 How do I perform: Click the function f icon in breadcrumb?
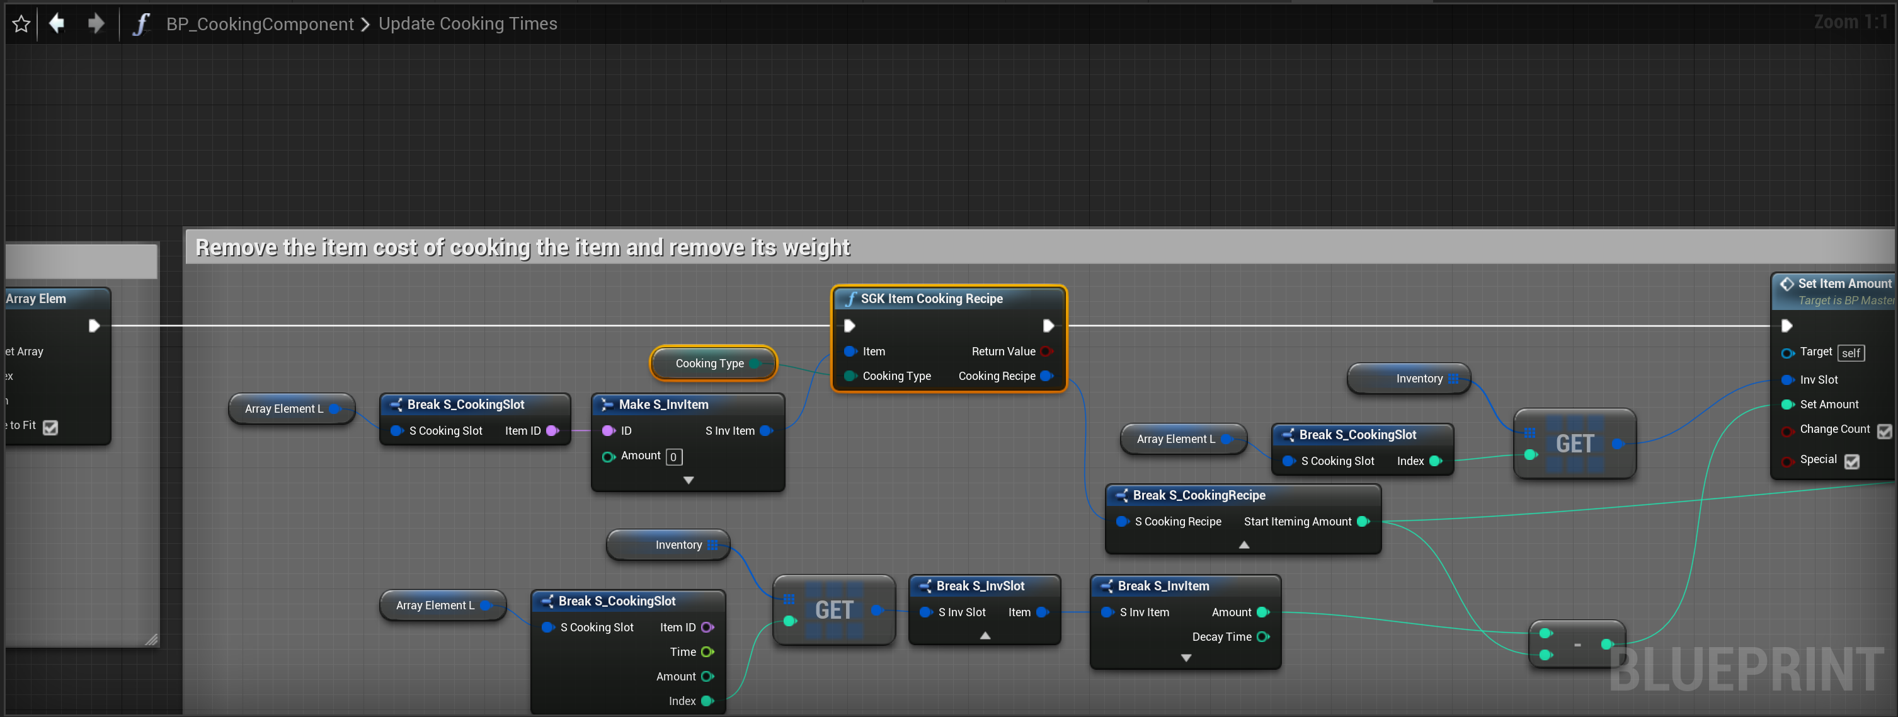140,25
